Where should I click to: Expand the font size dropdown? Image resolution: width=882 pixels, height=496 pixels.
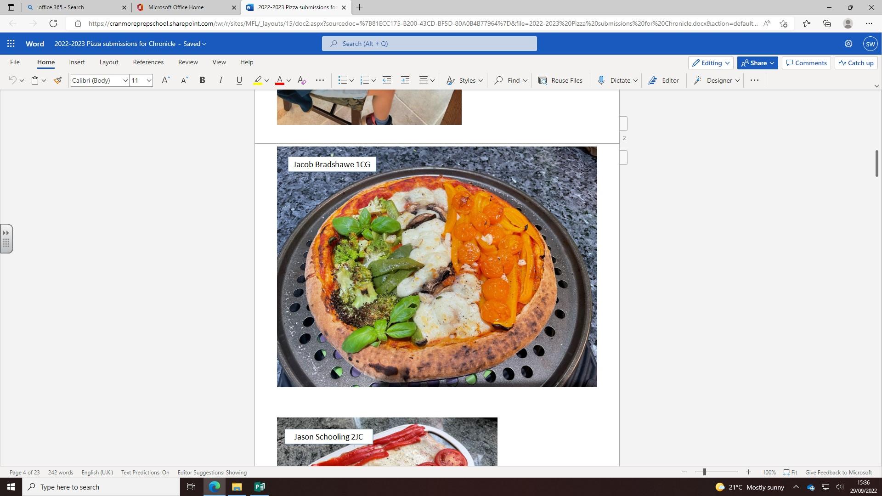click(149, 80)
